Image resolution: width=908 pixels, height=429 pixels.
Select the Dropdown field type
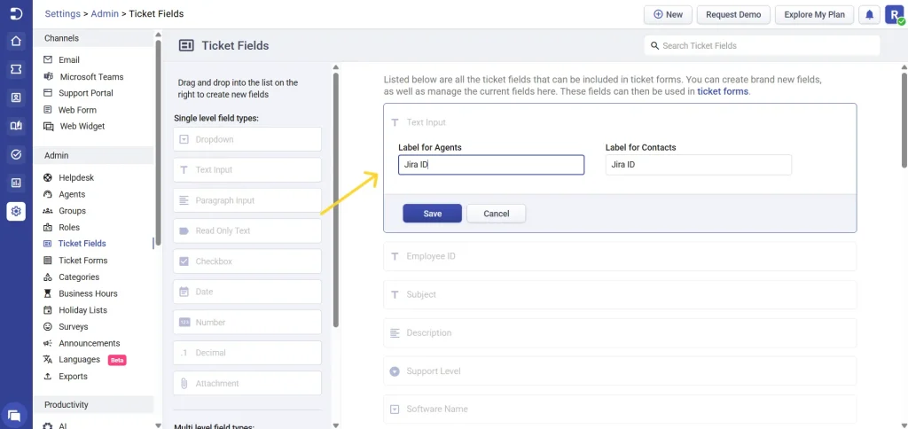click(x=247, y=139)
